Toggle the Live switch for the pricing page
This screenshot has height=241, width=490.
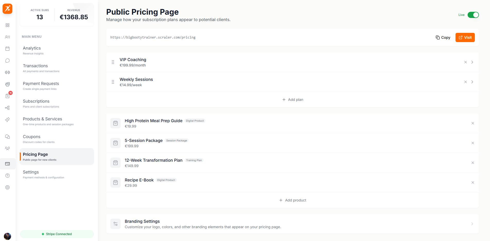click(x=473, y=15)
